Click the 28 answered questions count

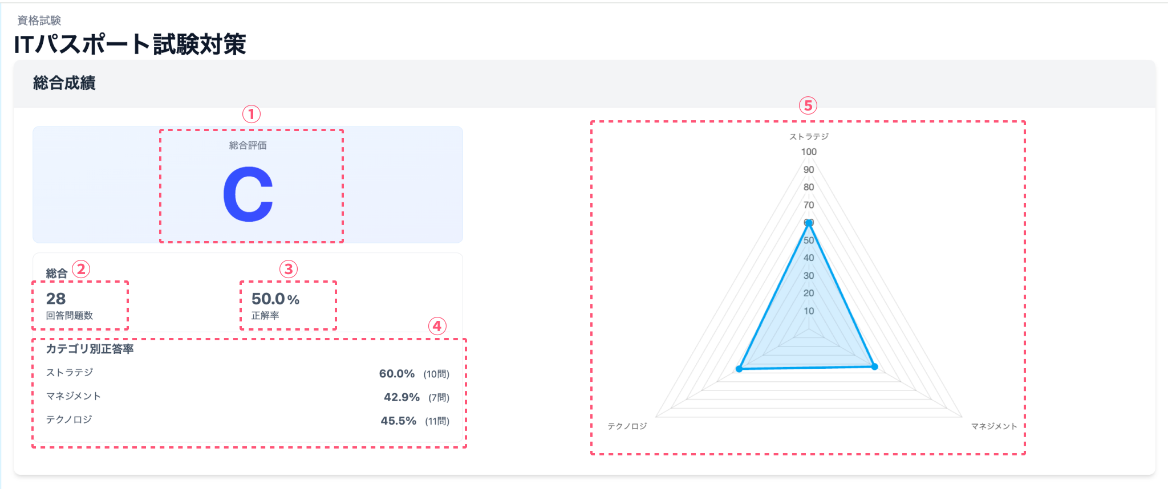click(x=56, y=299)
